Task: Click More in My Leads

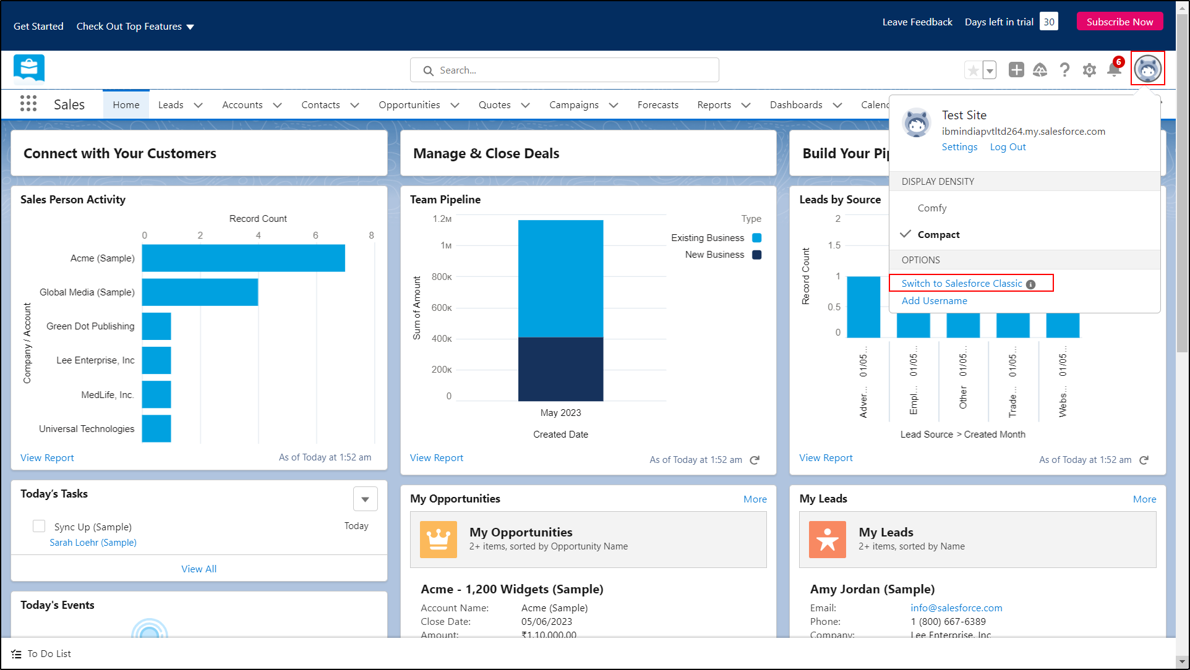Action: 1144,499
